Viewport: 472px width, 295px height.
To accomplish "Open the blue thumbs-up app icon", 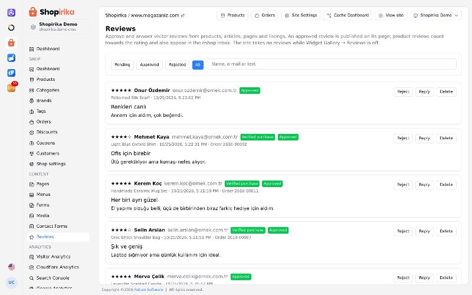I will [x=11, y=58].
